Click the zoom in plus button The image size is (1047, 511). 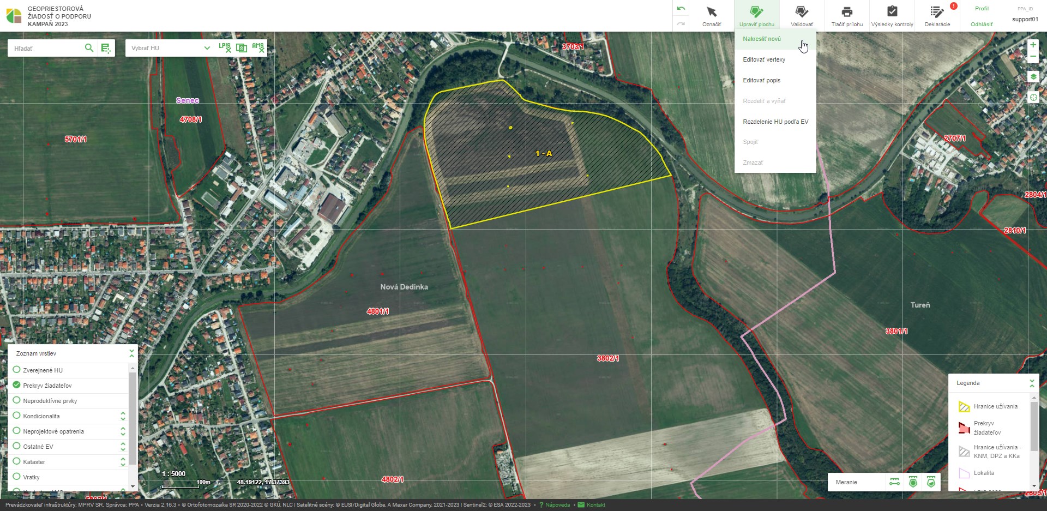click(x=1033, y=45)
